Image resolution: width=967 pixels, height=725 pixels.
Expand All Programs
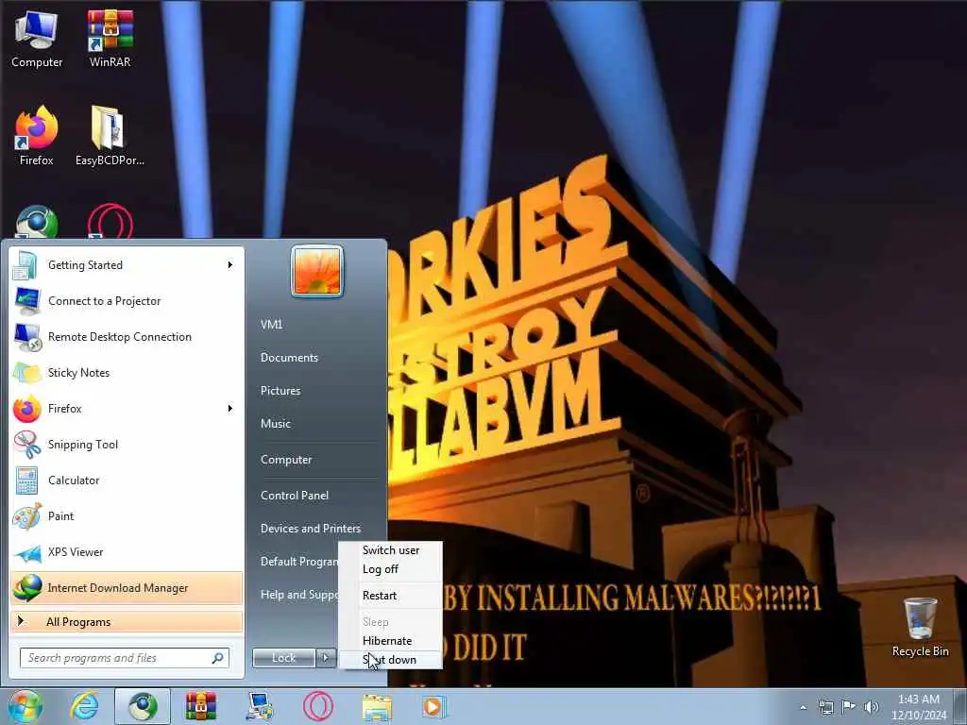pos(127,622)
